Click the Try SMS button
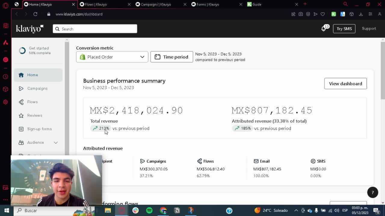This screenshot has height=216, width=385. 344,29
